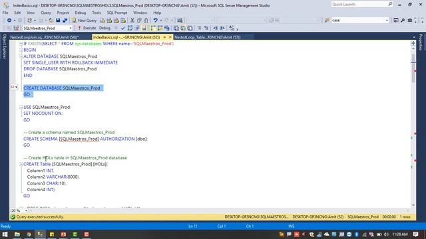Screen dimensions: 426x239
Task: Click the Save file icon
Action: [x=58, y=21]
